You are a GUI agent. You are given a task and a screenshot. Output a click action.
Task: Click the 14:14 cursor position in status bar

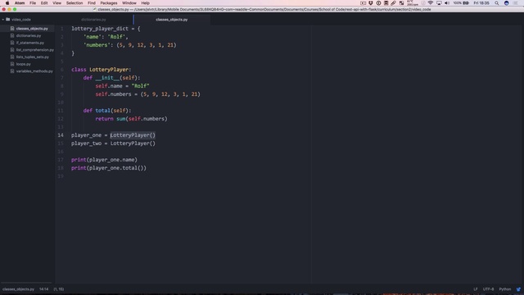click(43, 289)
